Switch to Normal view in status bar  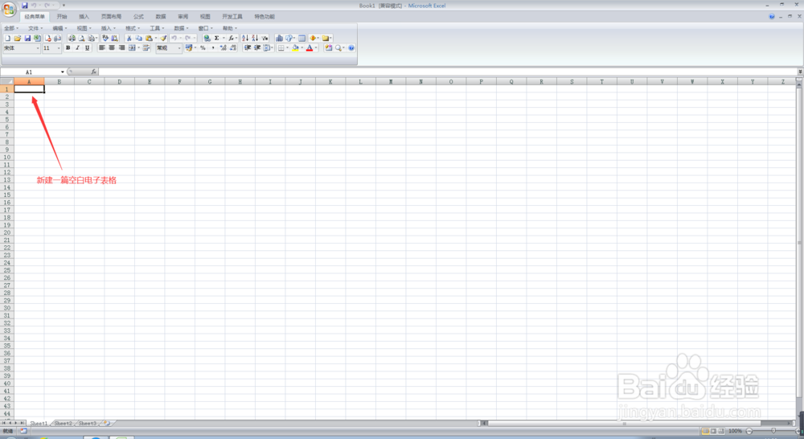tap(706, 431)
